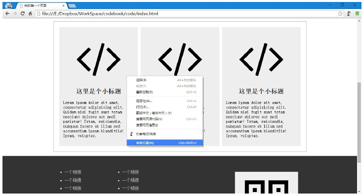Click the Lorem ipsum paragraph in left card
Viewport: 364px width, 196px height.
tap(93, 119)
